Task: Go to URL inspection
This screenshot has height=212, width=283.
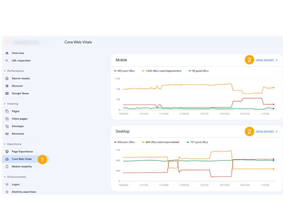Action: click(x=21, y=60)
